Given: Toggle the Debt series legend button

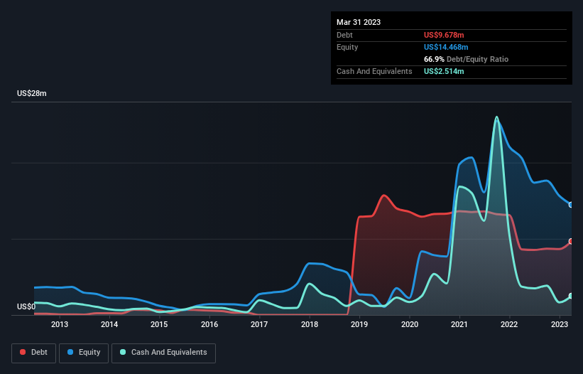Looking at the screenshot, I should click(33, 353).
